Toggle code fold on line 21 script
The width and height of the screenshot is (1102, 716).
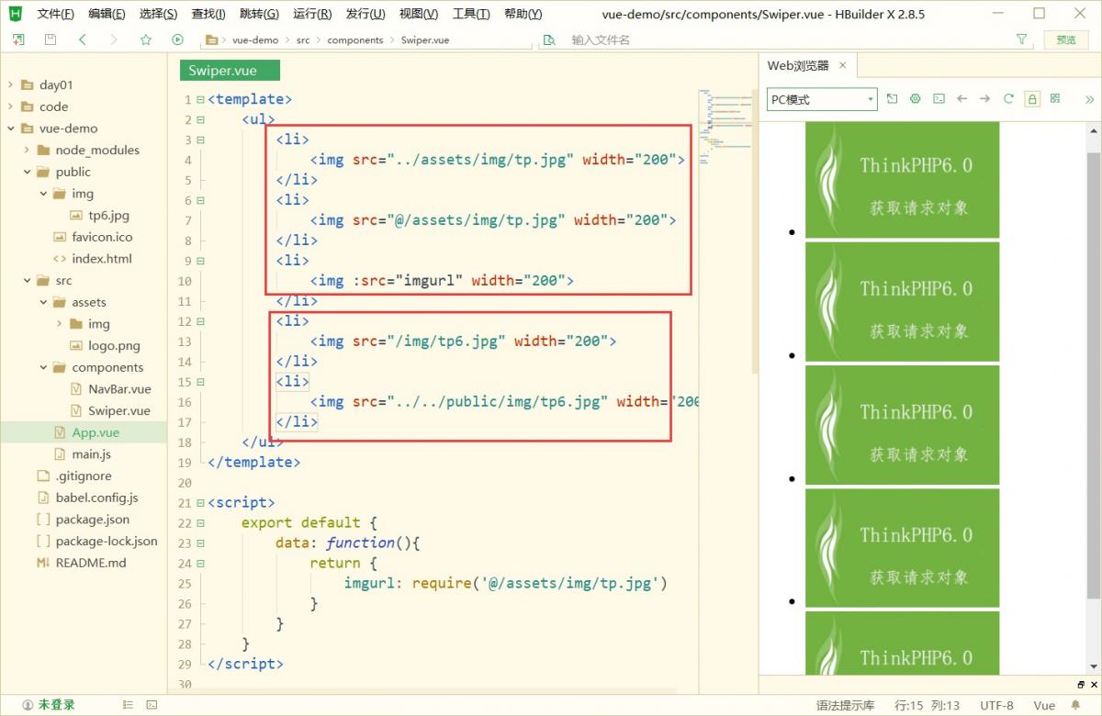pos(200,503)
